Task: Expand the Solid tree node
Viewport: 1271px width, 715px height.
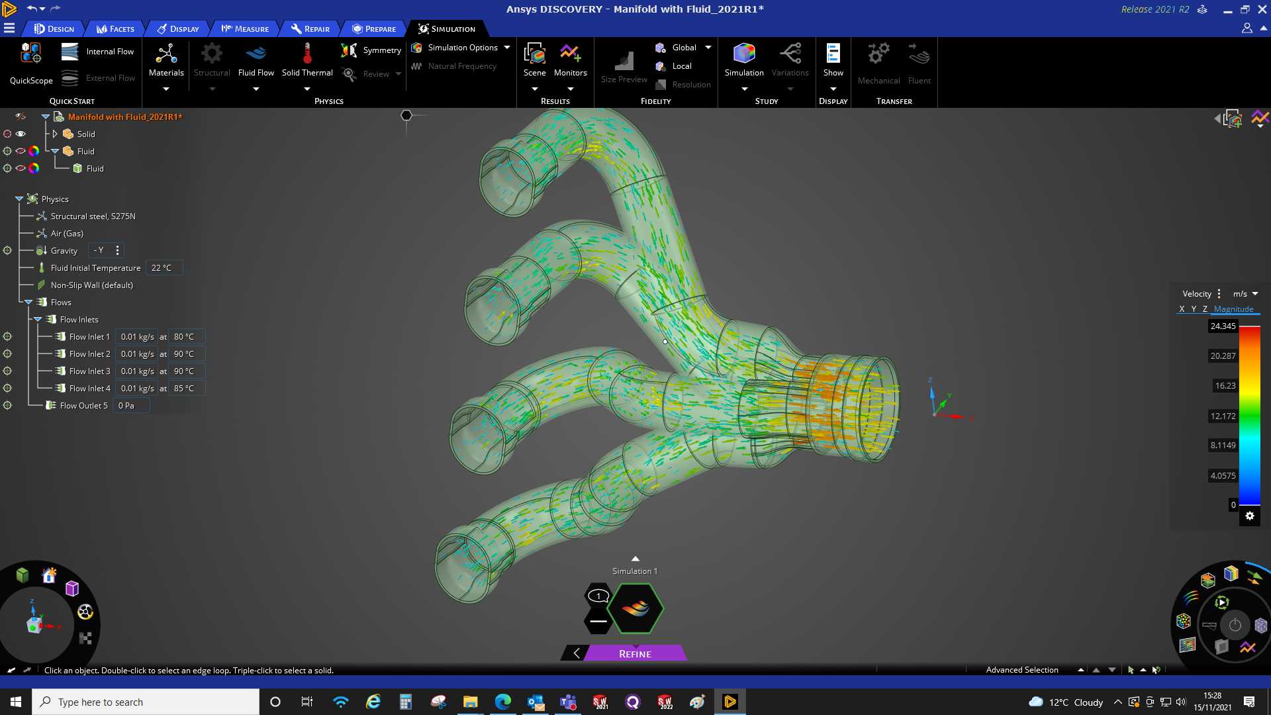Action: [55, 134]
